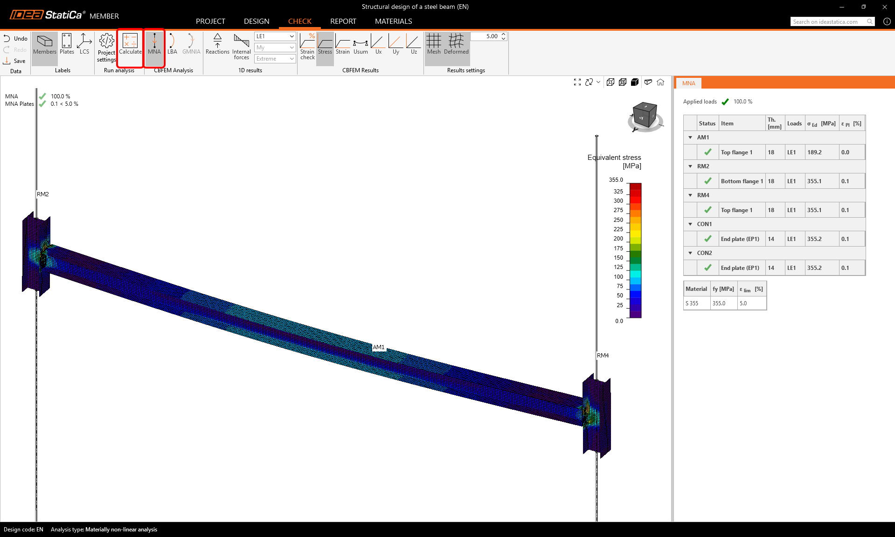Click the ideastatica.com search field

[x=828, y=22]
